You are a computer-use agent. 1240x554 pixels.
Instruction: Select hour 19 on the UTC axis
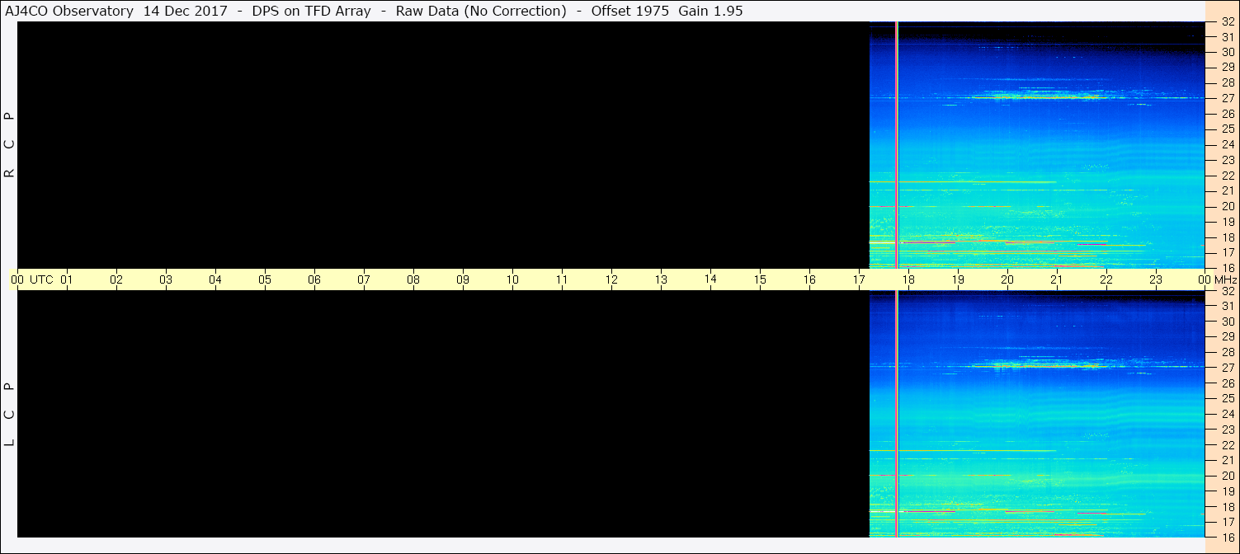point(958,279)
